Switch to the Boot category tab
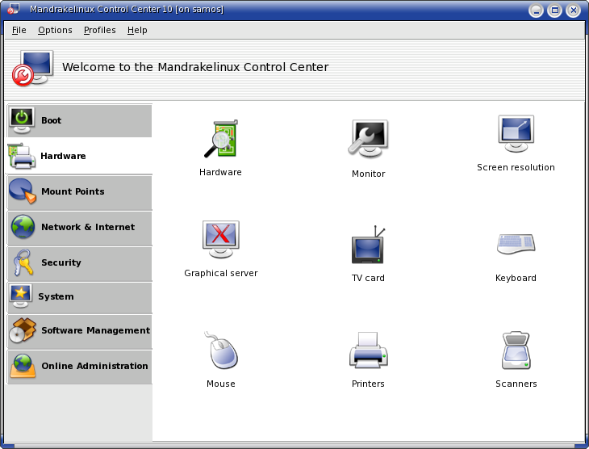The width and height of the screenshot is (589, 449). 80,120
